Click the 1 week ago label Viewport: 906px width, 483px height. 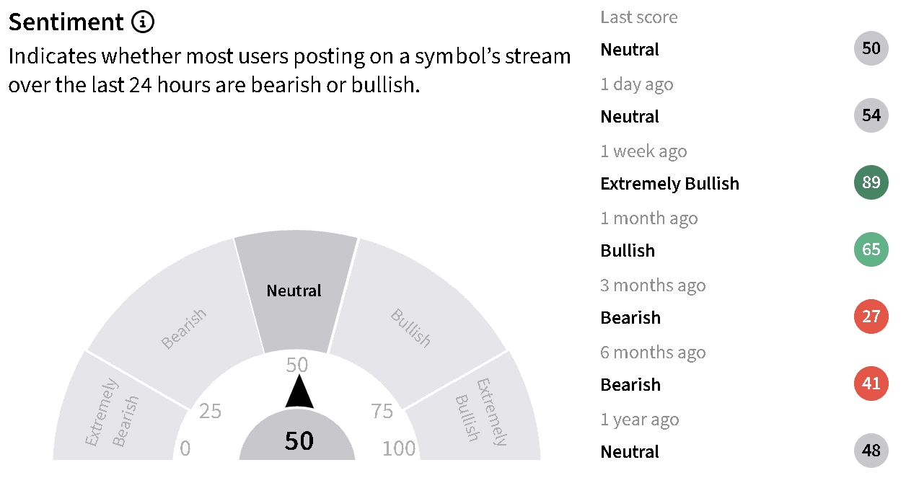tap(643, 151)
